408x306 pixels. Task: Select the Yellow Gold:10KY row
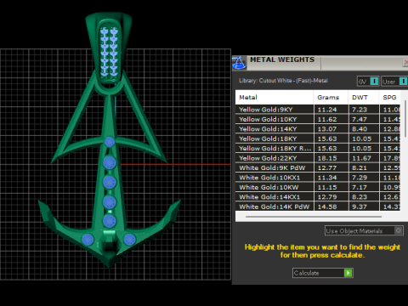point(318,119)
